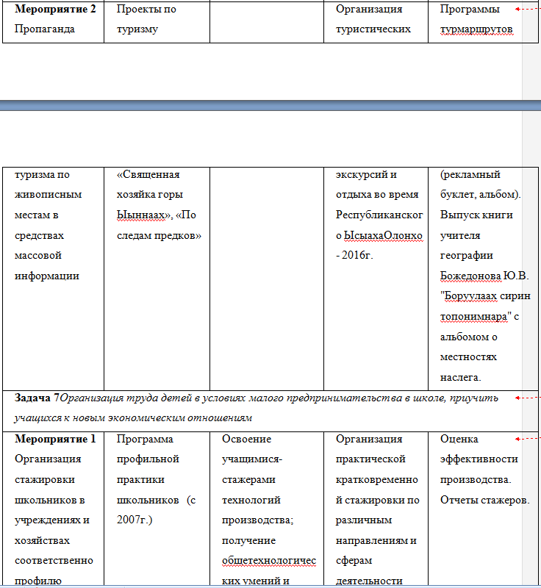Click the text "Отчеты стажеров."

[x=484, y=501]
